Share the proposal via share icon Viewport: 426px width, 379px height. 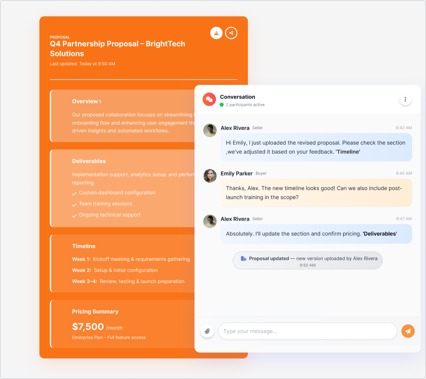tap(231, 33)
